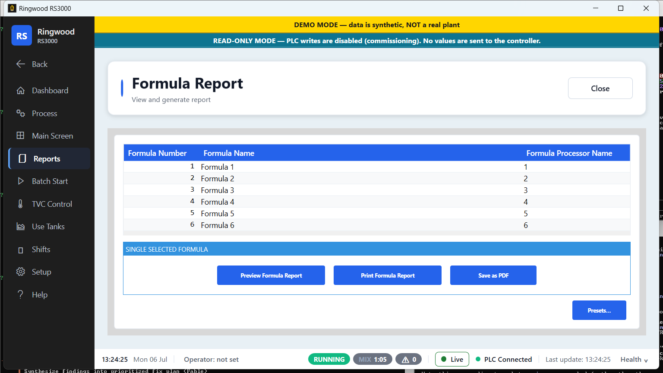Minimize the Ringwood RS3000 window
663x373 pixels.
pyautogui.click(x=596, y=8)
